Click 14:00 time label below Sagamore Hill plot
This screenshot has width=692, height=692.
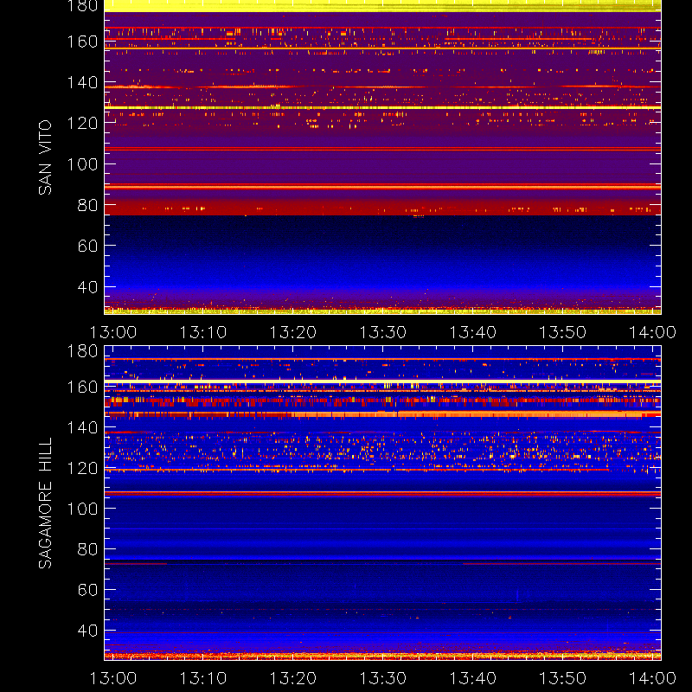652,678
